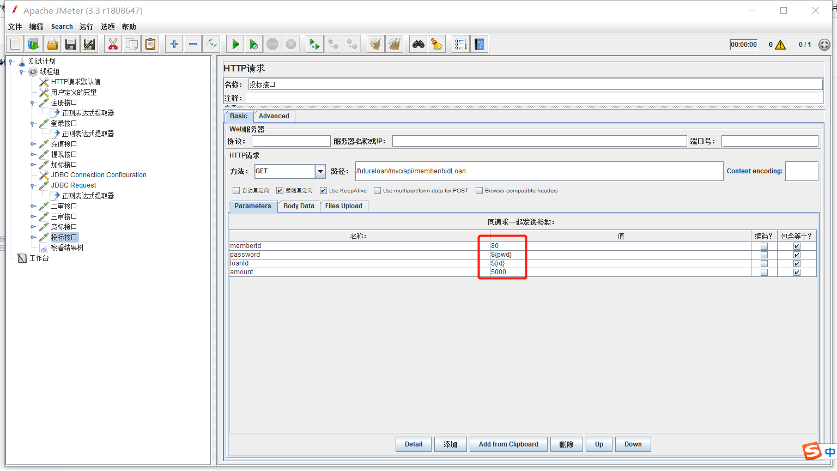Collapse the 线程组 tree node
Image resolution: width=837 pixels, height=471 pixels.
click(21, 72)
